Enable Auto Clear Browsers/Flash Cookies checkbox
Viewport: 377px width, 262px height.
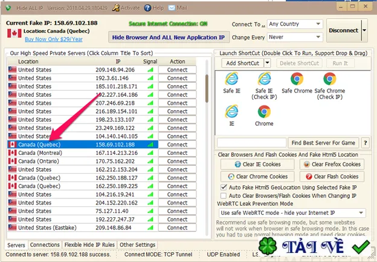(x=224, y=195)
